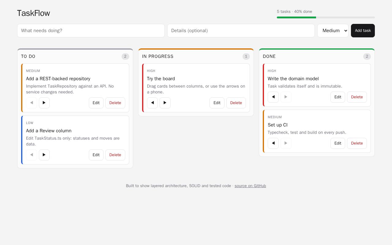This screenshot has width=392, height=245.
Task: Click the '5 tasks · 40% done' status text
Action: [x=294, y=12]
